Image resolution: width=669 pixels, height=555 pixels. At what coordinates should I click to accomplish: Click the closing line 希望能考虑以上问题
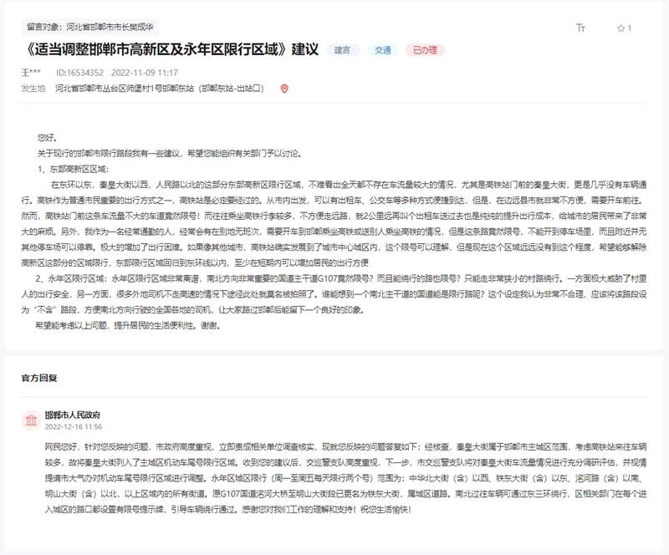tap(128, 326)
